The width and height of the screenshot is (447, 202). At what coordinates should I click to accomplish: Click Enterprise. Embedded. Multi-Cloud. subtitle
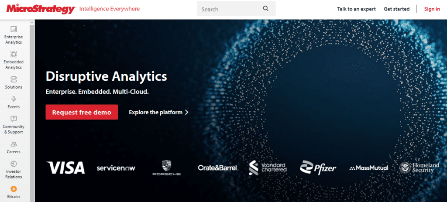97,92
